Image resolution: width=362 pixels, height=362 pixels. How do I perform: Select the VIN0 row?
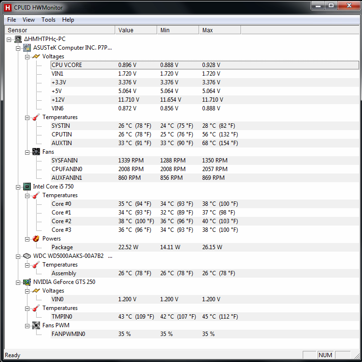click(205, 299)
